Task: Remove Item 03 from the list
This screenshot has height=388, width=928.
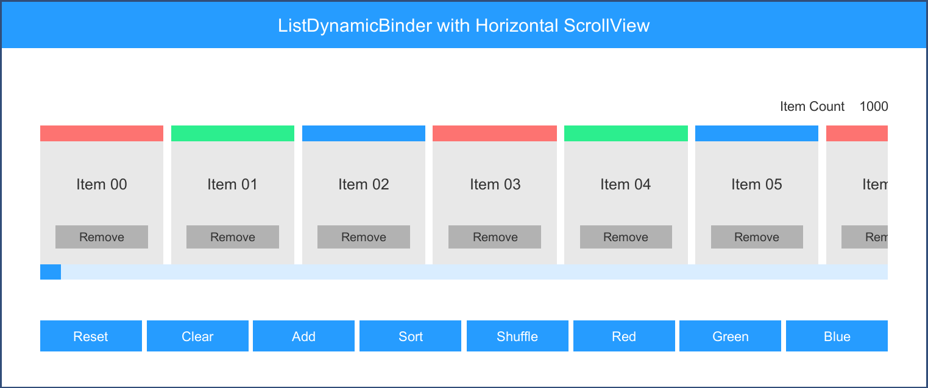Action: point(495,237)
